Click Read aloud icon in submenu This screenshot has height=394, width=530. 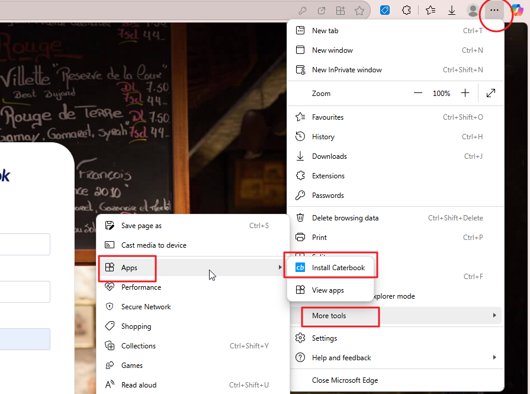pos(110,385)
